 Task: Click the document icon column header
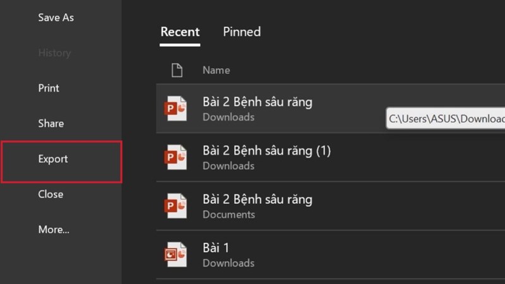tap(177, 70)
